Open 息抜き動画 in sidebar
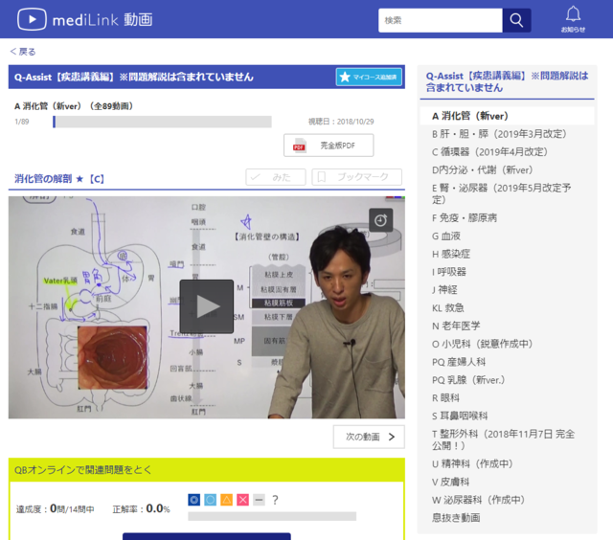 [456, 518]
